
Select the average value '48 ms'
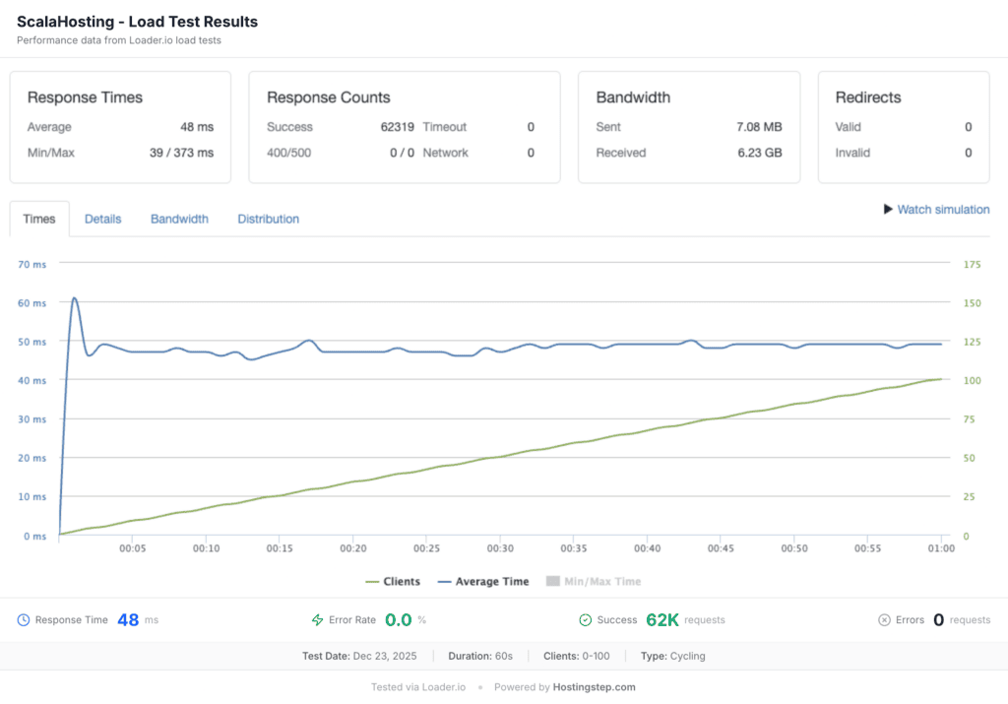click(197, 127)
